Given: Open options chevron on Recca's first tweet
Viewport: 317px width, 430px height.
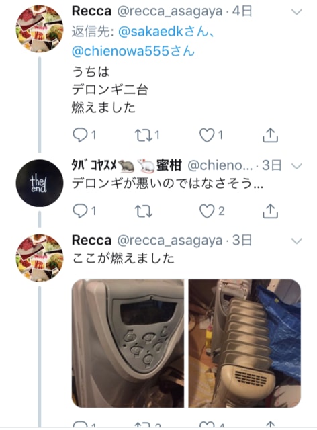Looking at the screenshot, I should tap(296, 12).
